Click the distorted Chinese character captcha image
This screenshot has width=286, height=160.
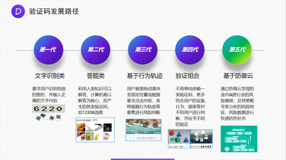49,117
